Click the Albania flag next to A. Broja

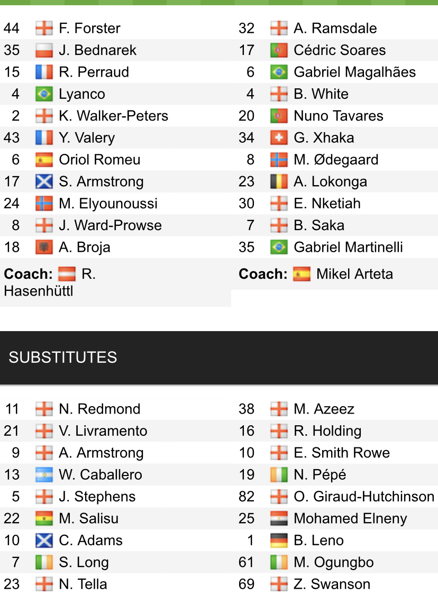pyautogui.click(x=44, y=248)
